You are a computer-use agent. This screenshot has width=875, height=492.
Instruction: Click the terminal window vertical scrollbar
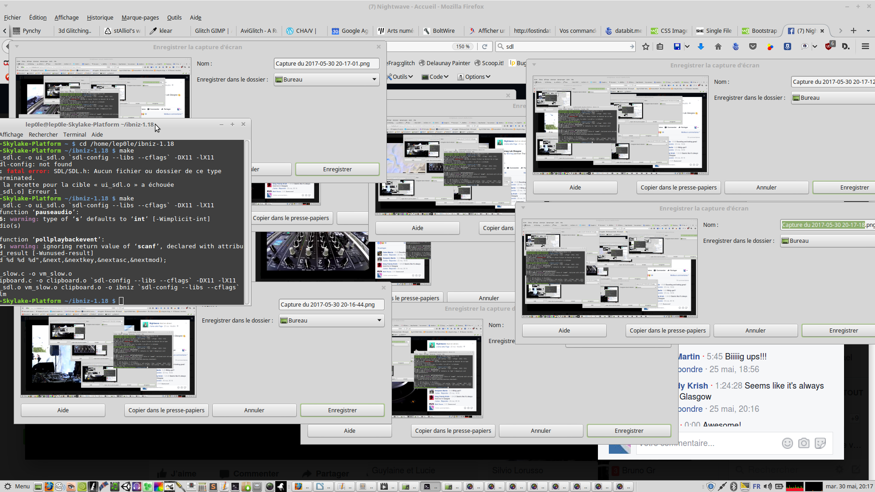247,222
